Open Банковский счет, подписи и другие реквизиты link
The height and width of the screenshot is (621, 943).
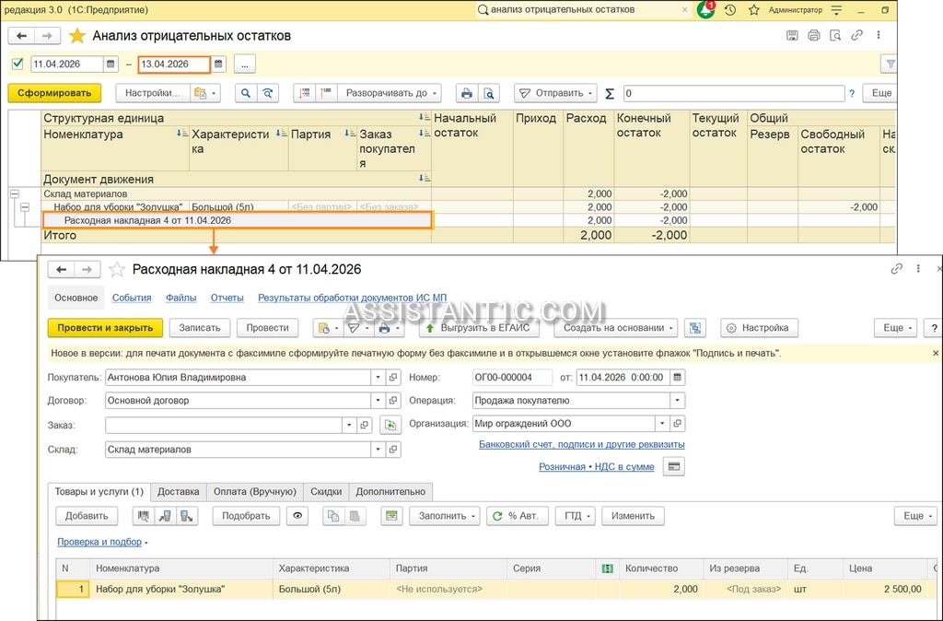click(582, 445)
